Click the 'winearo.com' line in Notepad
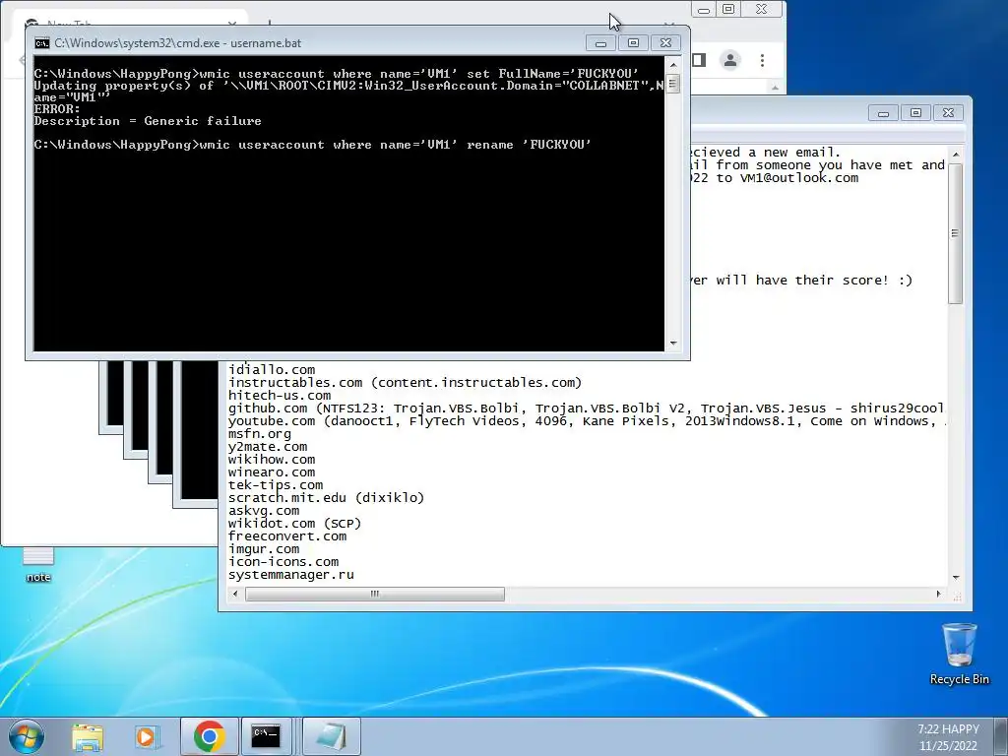Screen dimensions: 1008x756 [272, 472]
